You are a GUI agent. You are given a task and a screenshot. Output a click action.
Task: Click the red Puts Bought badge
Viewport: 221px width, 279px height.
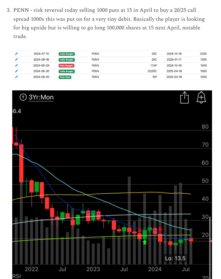coord(66,66)
